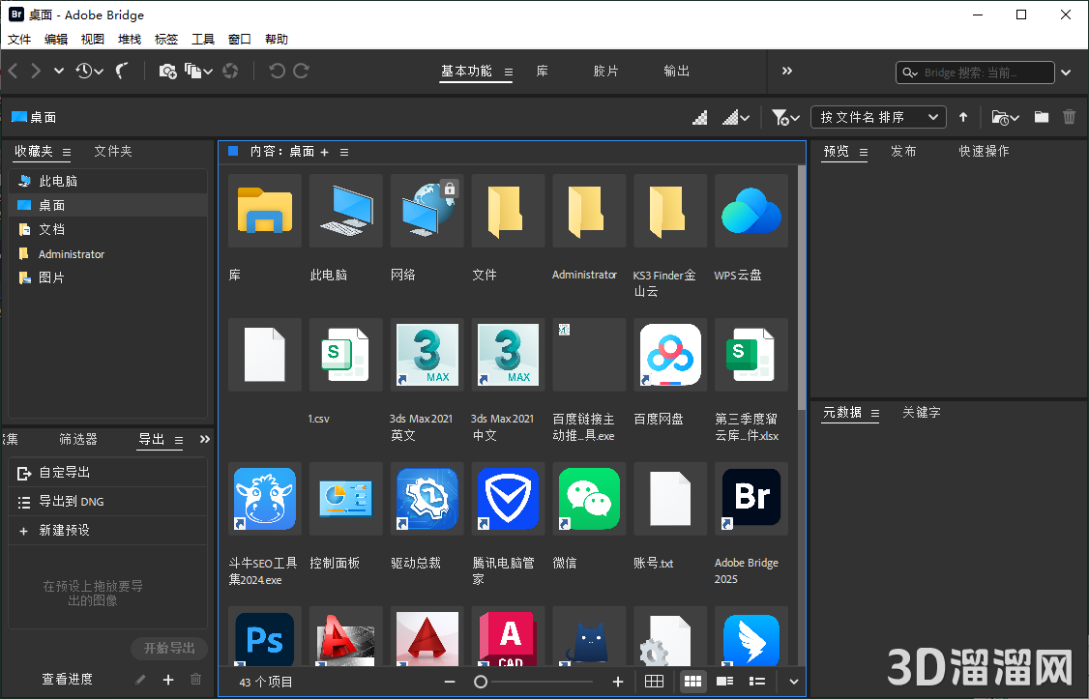Open 基本功能 workspace menu icon
1089x699 pixels.
click(509, 72)
